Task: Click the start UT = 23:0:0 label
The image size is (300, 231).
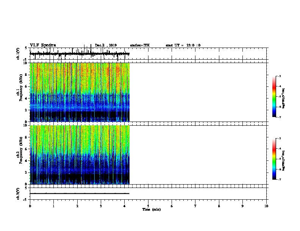Action: pos(183,45)
